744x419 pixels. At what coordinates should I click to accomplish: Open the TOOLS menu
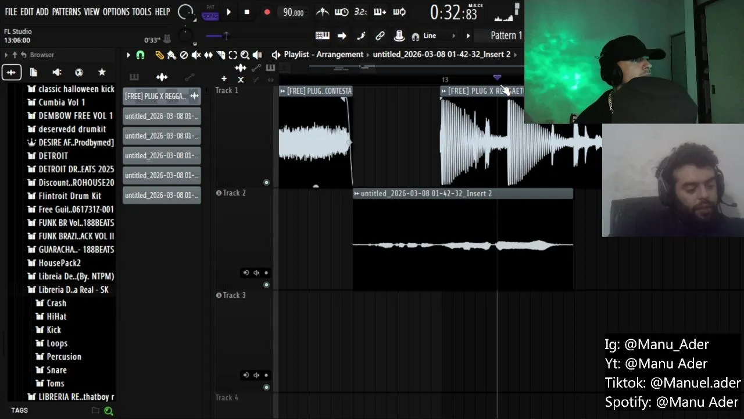(x=142, y=12)
